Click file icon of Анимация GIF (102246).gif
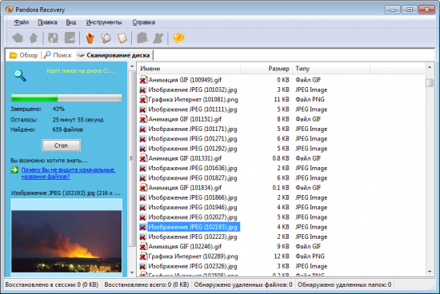This screenshot has height=294, width=440. tap(143, 246)
